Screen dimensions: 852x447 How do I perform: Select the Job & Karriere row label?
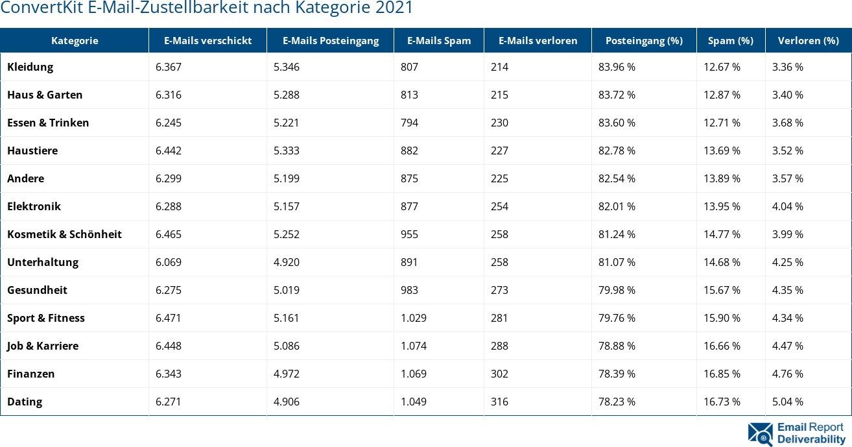tap(43, 346)
